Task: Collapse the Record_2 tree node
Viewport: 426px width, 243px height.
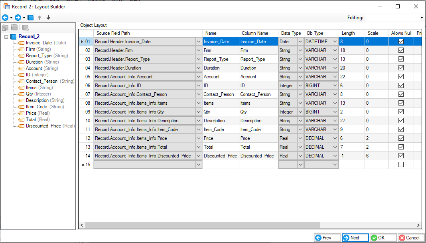Action: 6,37
